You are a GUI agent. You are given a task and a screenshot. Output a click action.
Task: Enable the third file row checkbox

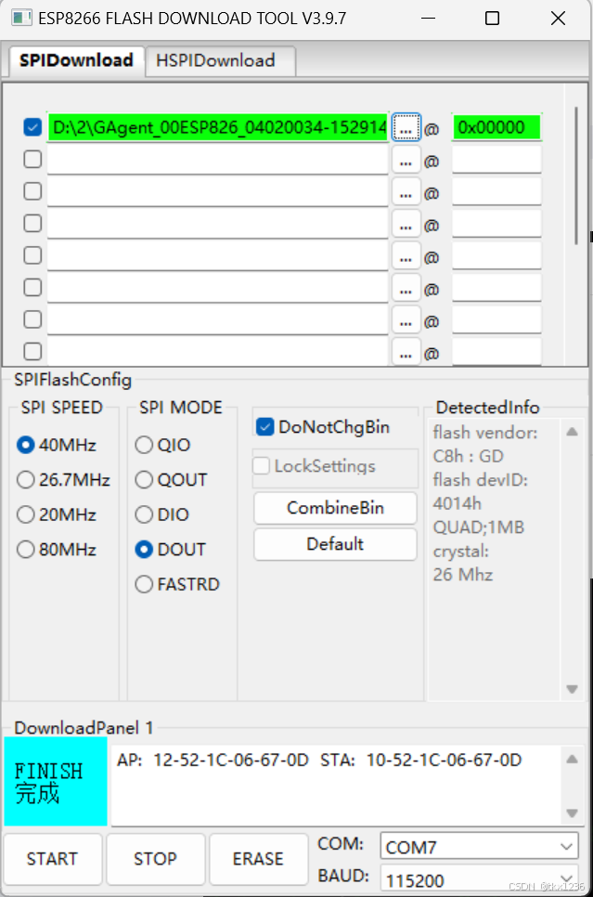tap(32, 191)
